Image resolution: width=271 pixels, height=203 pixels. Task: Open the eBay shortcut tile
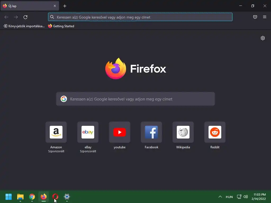coord(88,132)
